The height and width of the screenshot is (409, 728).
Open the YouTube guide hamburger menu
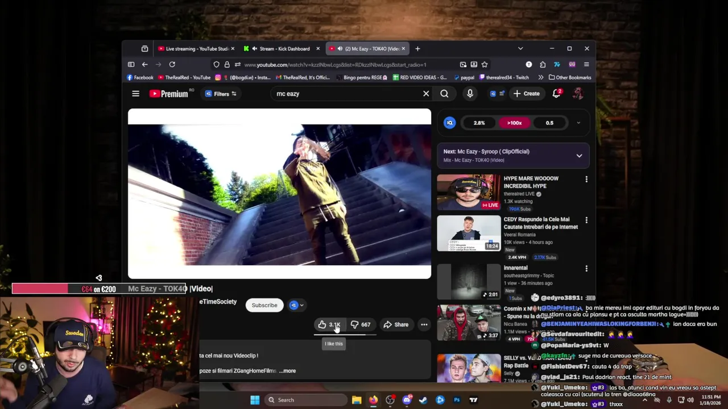(x=135, y=94)
